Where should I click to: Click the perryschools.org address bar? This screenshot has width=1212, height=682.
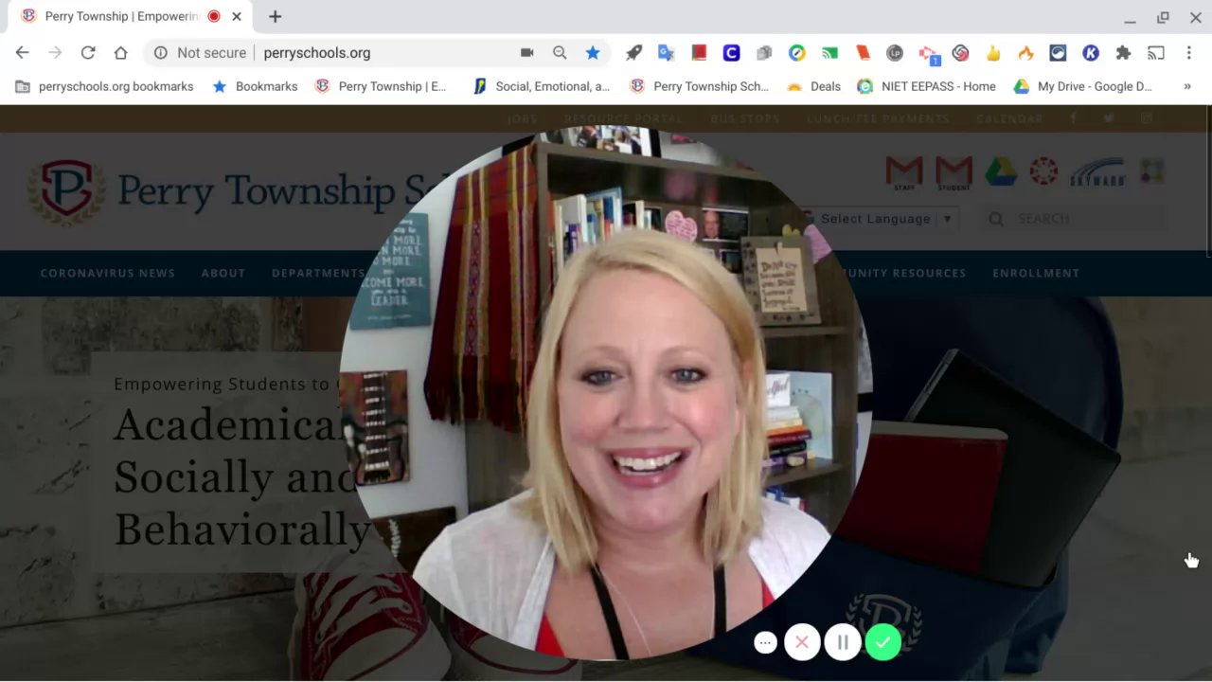(379, 53)
